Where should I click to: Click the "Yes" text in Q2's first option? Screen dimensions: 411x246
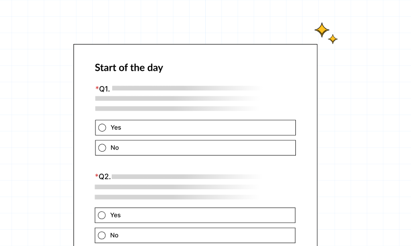click(x=116, y=215)
